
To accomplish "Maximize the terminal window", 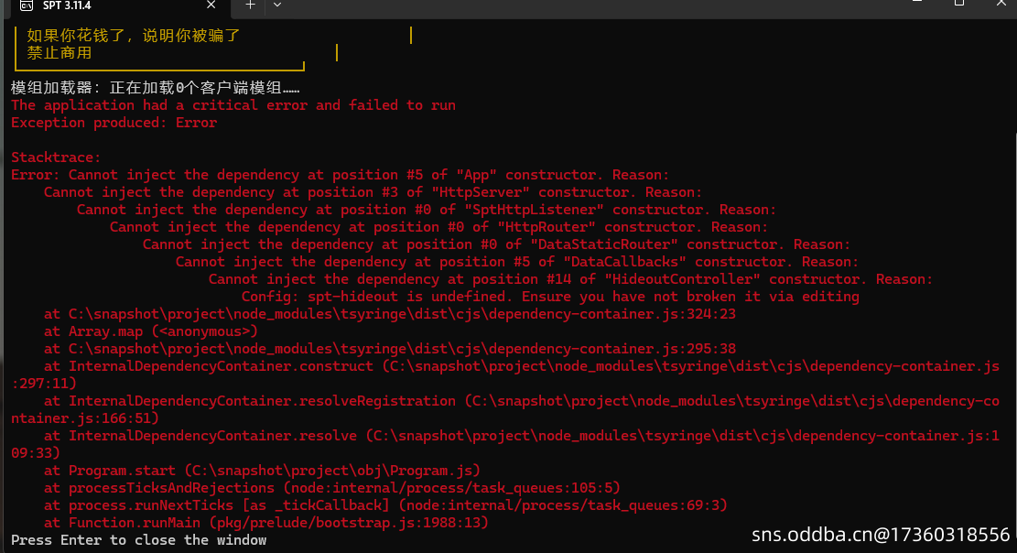I will coord(959,4).
